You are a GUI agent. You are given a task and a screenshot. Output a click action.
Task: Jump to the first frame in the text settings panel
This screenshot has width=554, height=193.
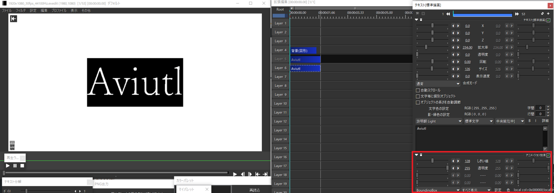coord(448,14)
